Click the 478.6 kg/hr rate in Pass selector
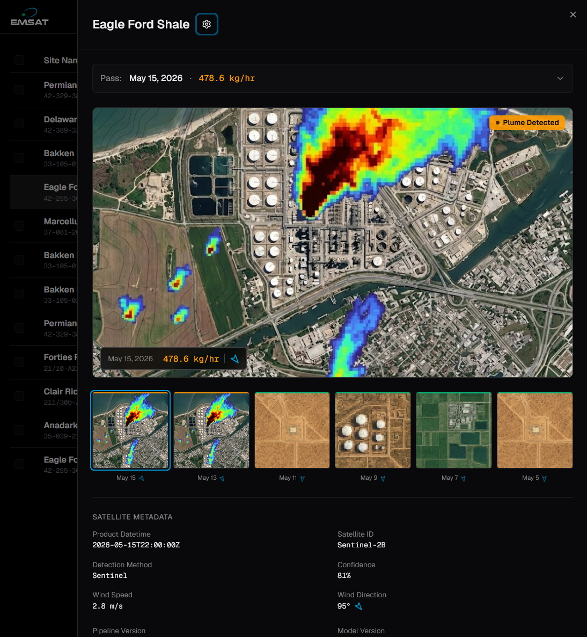The height and width of the screenshot is (637, 587). [x=226, y=78]
